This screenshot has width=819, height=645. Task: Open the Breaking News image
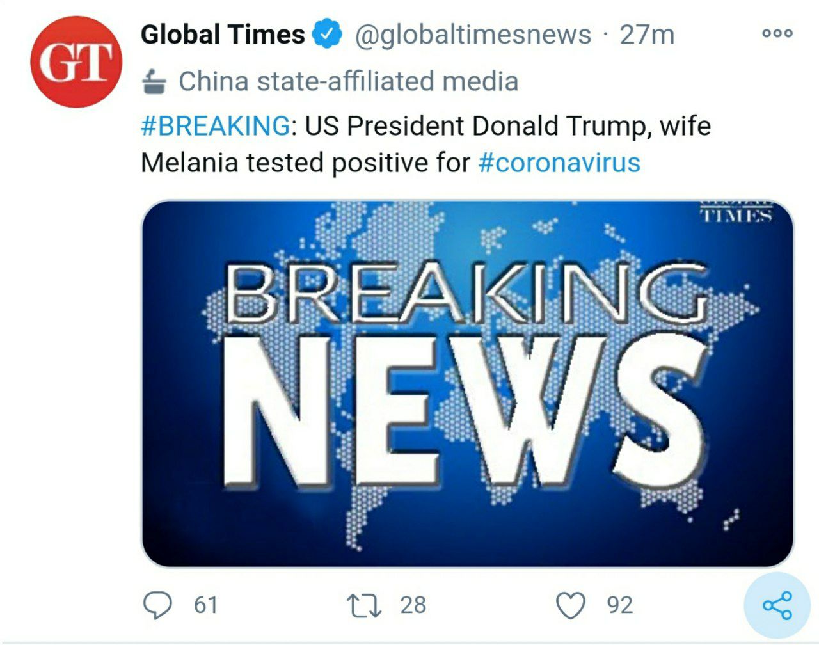pyautogui.click(x=467, y=384)
